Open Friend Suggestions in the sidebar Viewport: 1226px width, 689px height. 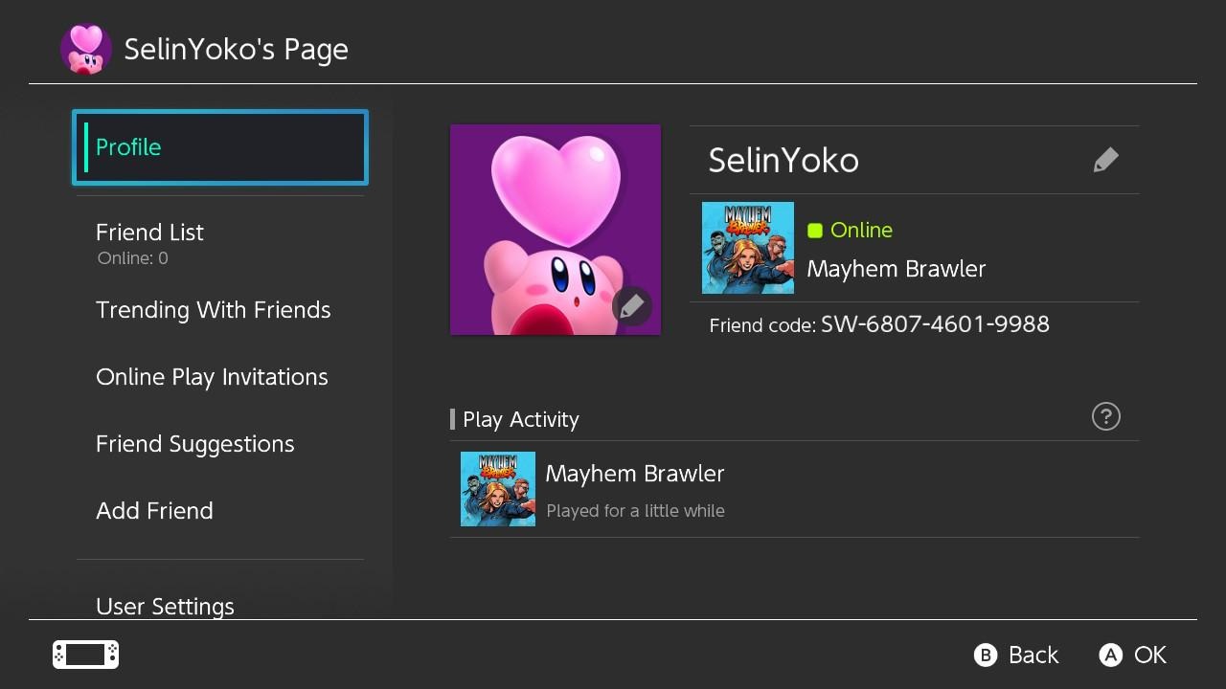[x=220, y=444]
